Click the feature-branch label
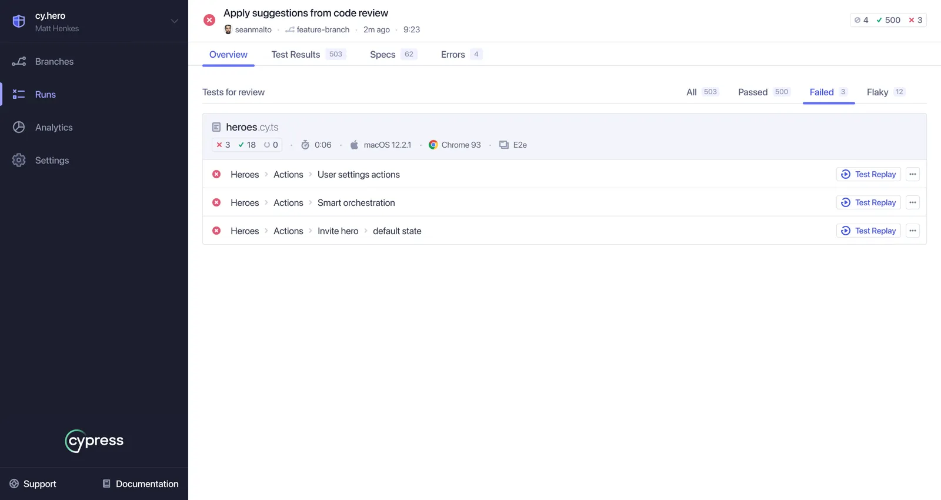Viewport: 941px width, 500px height. pyautogui.click(x=322, y=30)
